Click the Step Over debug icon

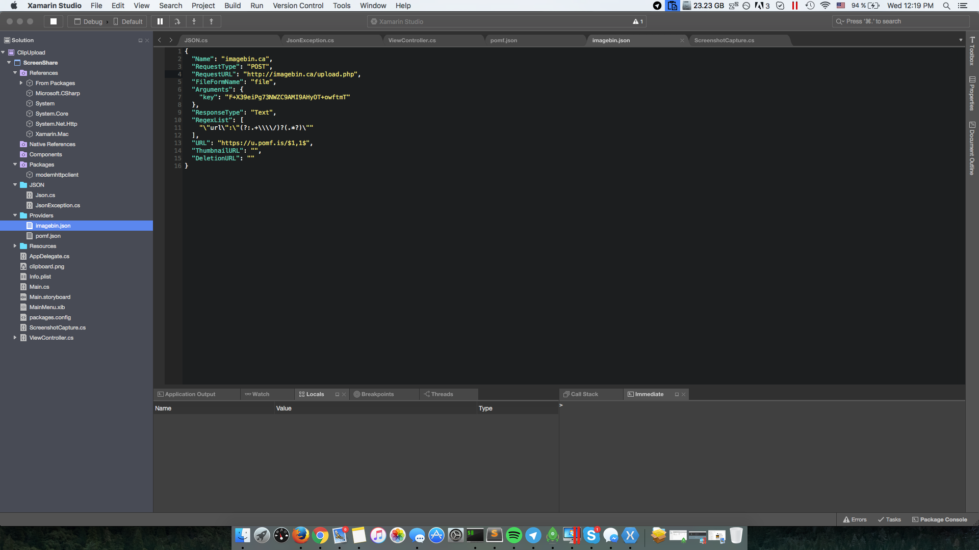tap(177, 21)
